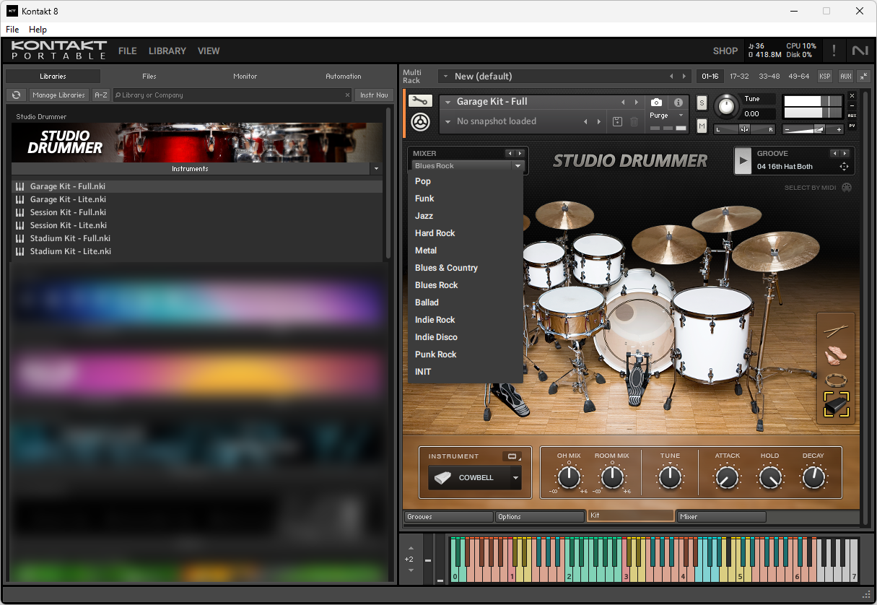
Task: Switch to the Files browser tab
Action: pyautogui.click(x=149, y=76)
